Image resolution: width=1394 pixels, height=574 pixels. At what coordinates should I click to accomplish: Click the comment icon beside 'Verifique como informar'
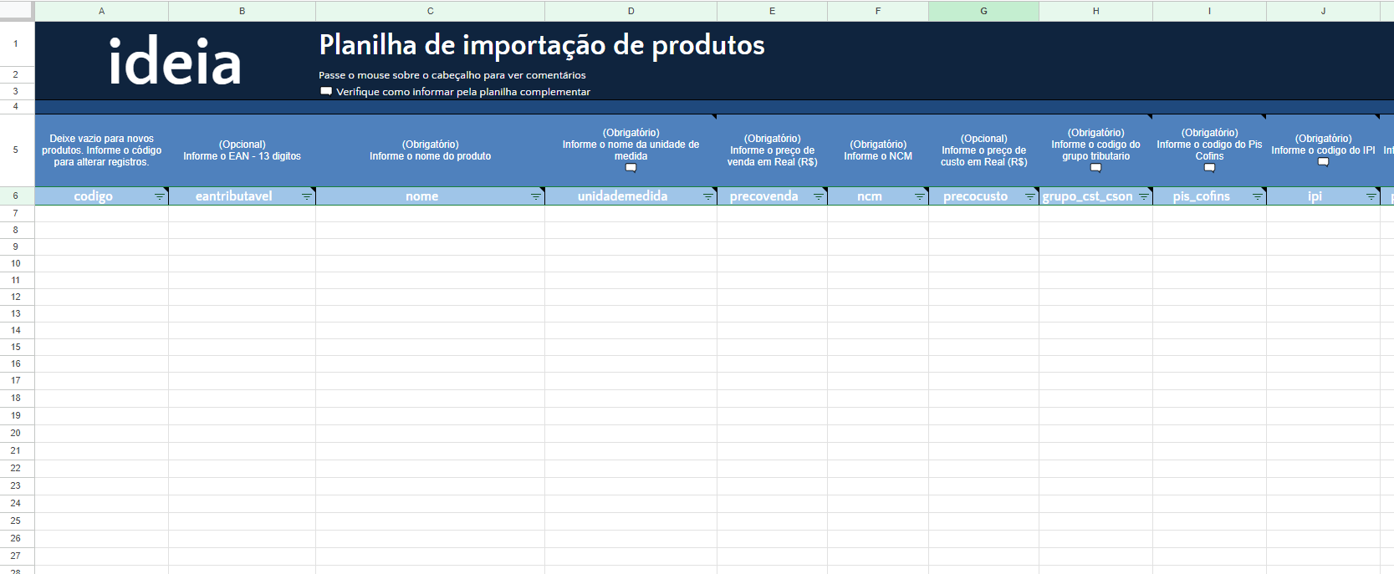point(326,91)
